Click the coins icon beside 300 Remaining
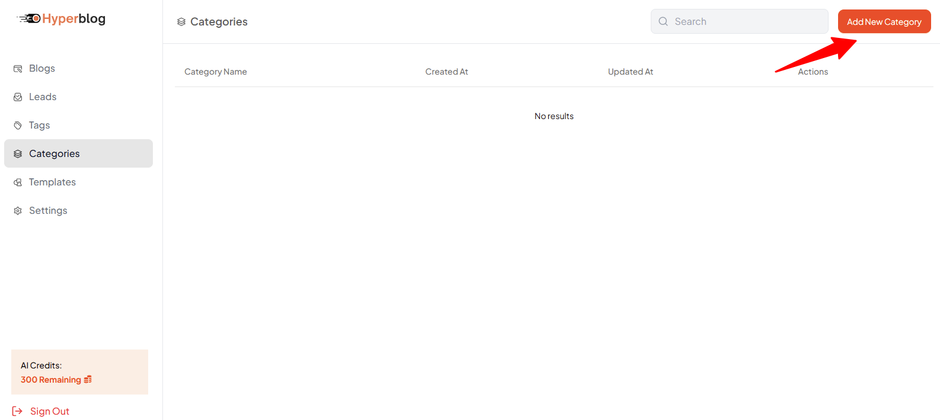The height and width of the screenshot is (420, 940). coord(88,380)
